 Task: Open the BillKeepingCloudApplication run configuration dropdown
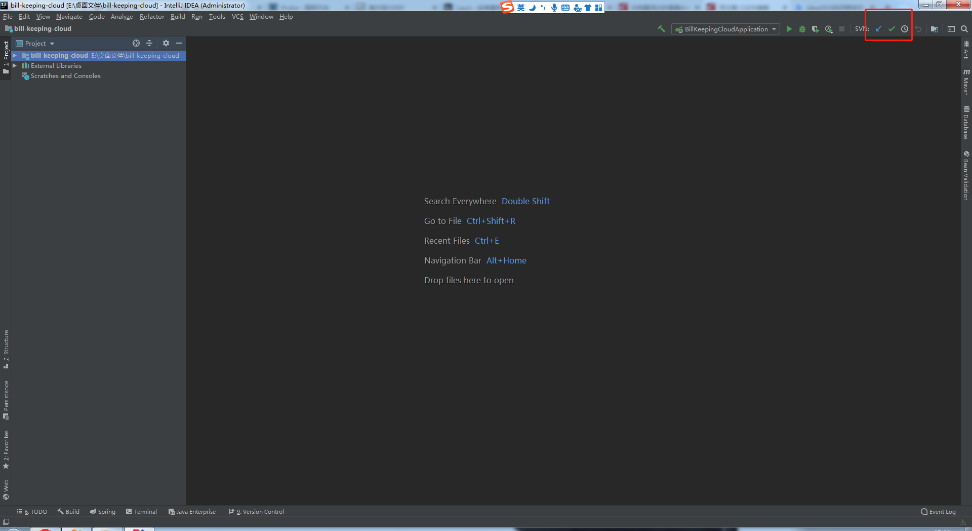725,29
